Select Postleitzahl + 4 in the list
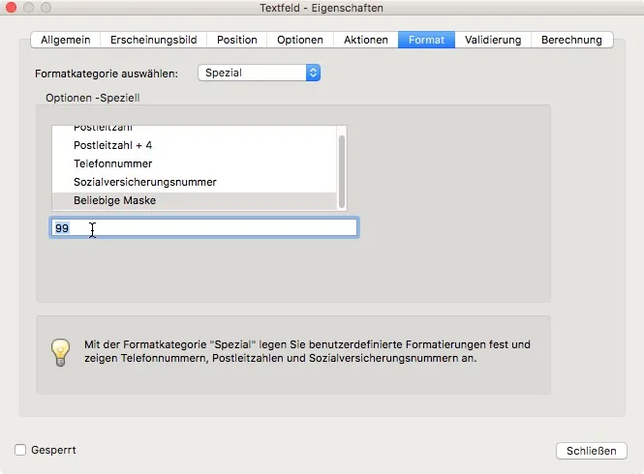 (x=194, y=145)
